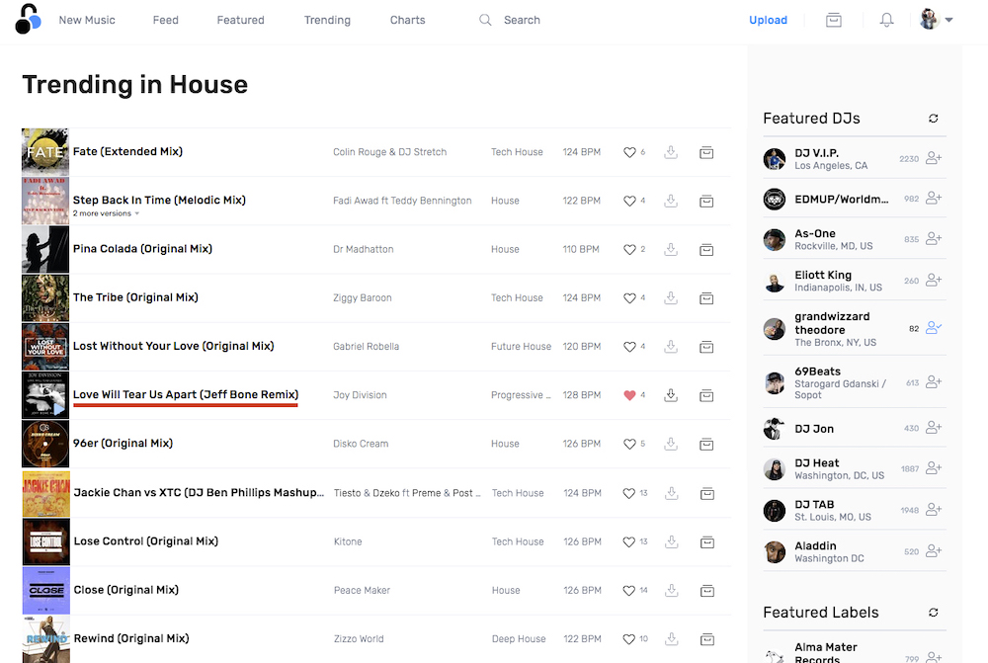
Task: Follow DJ Heat
Action: pyautogui.click(x=934, y=468)
